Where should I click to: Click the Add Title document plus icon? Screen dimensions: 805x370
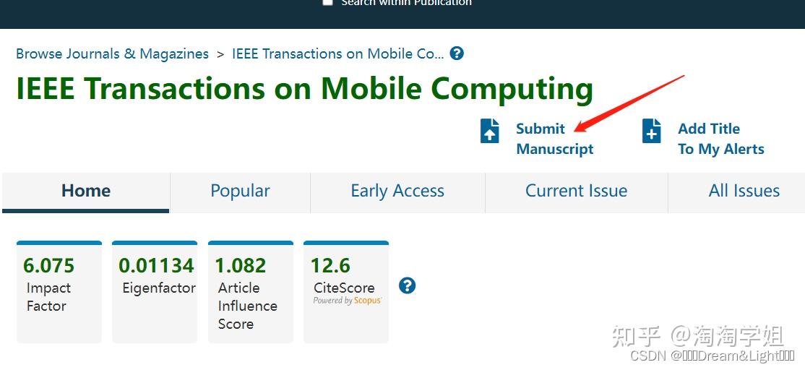(x=652, y=131)
